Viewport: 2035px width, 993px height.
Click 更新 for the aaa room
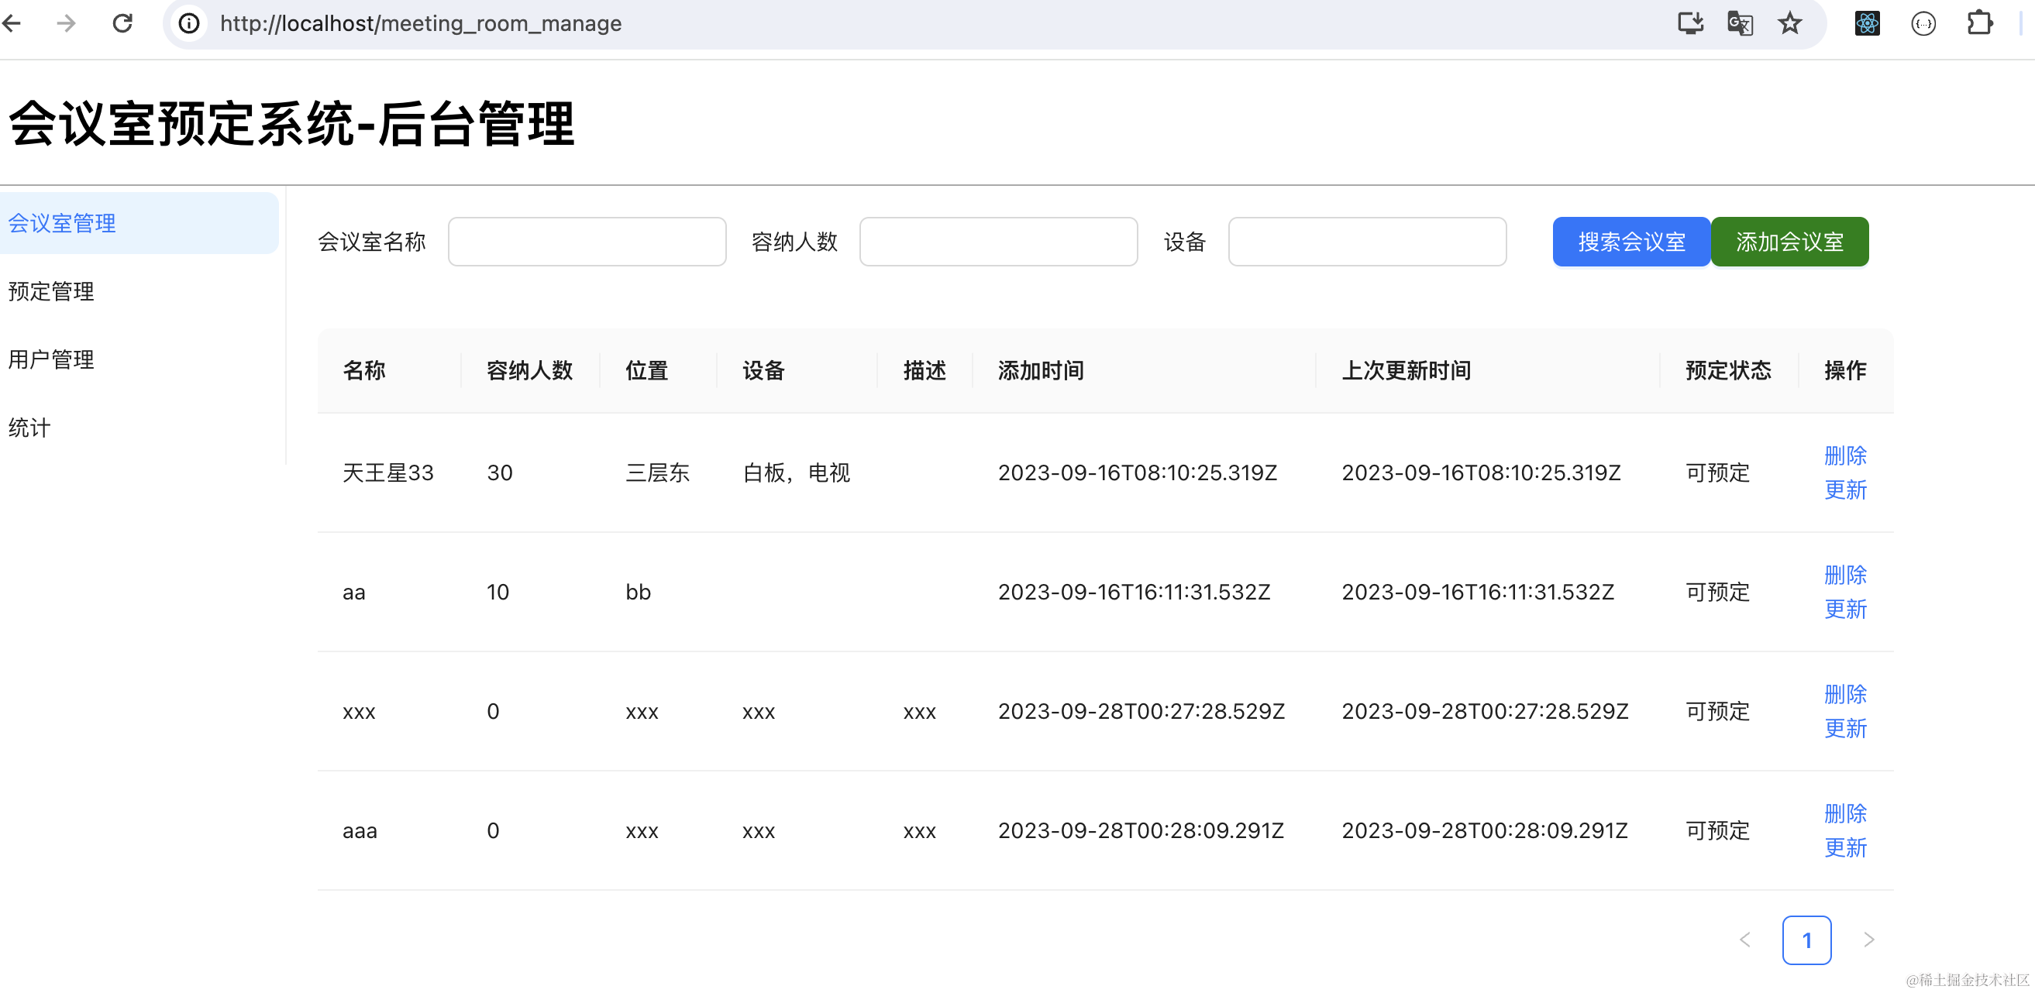coord(1844,847)
